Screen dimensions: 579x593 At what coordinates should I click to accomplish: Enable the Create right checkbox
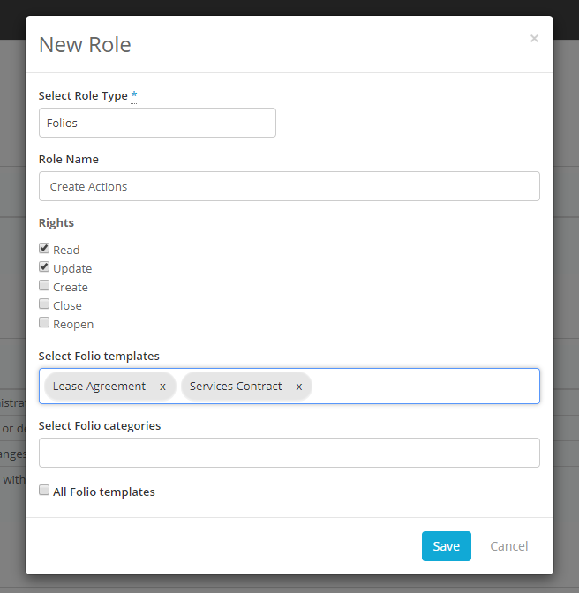point(44,286)
